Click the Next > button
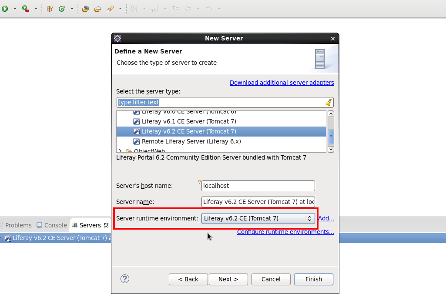This screenshot has height=307, width=446. [x=228, y=280]
